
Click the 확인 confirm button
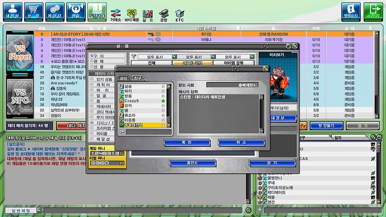tap(187, 143)
